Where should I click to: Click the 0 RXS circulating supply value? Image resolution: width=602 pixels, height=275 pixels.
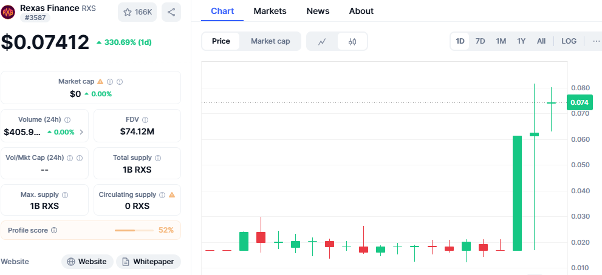coord(137,206)
